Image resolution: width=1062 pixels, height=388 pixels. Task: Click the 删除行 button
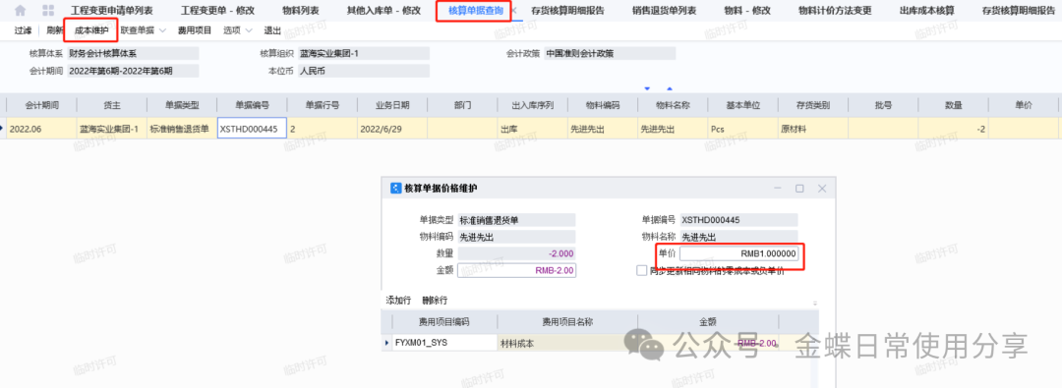point(435,300)
